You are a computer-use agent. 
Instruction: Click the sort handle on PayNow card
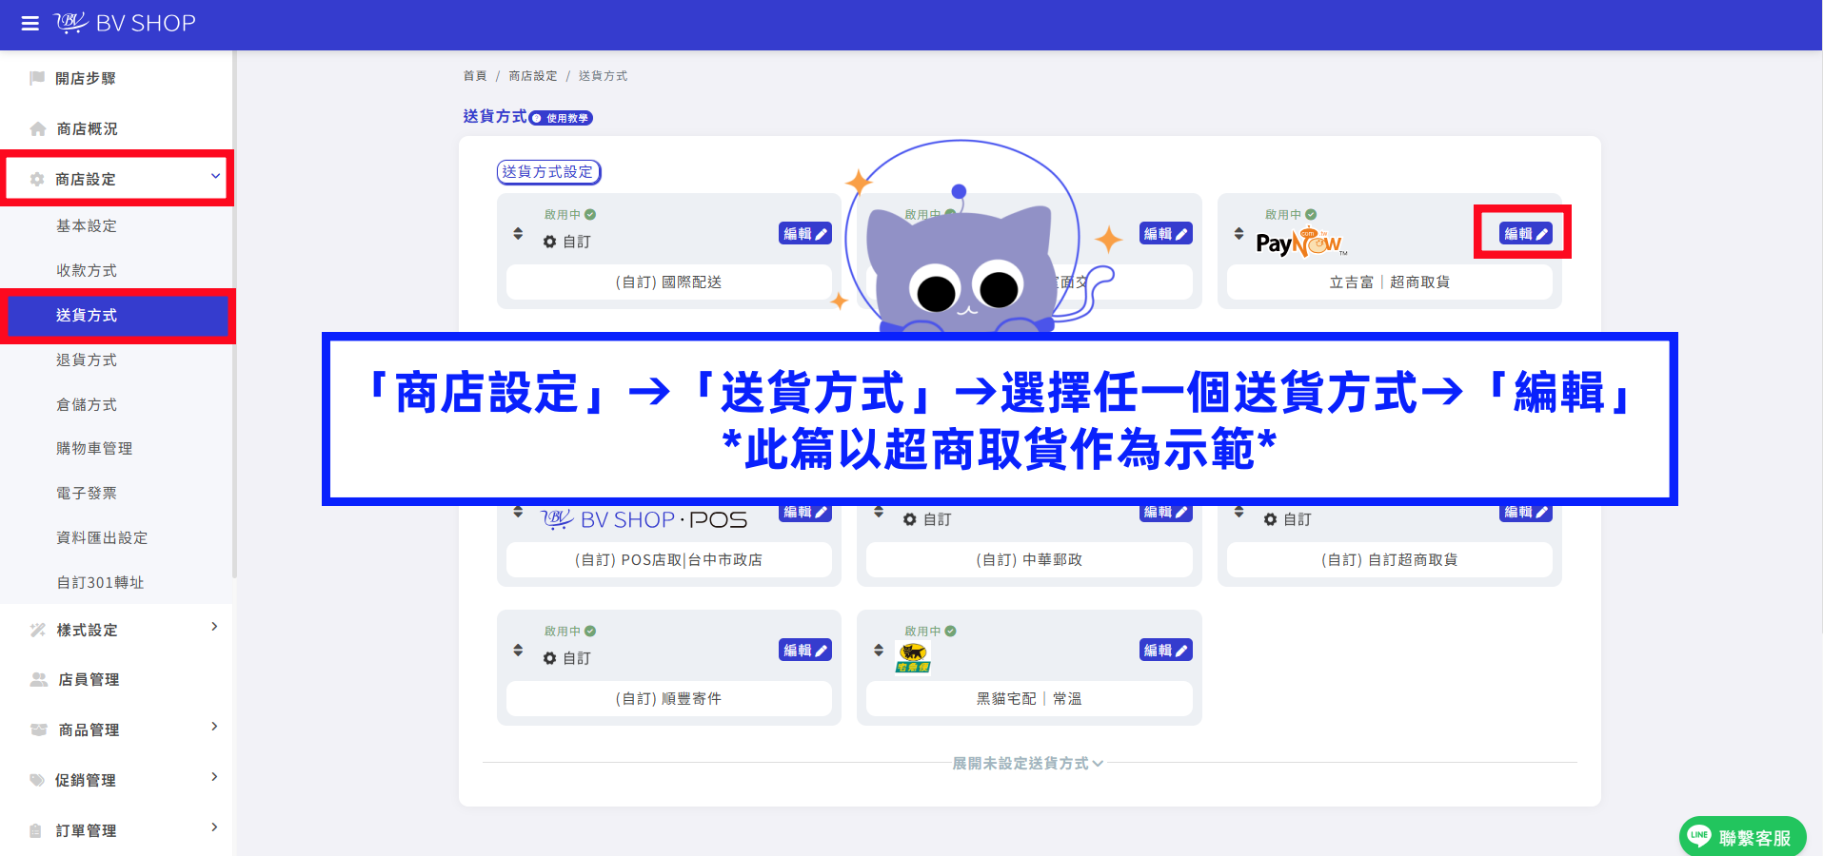pos(1238,233)
